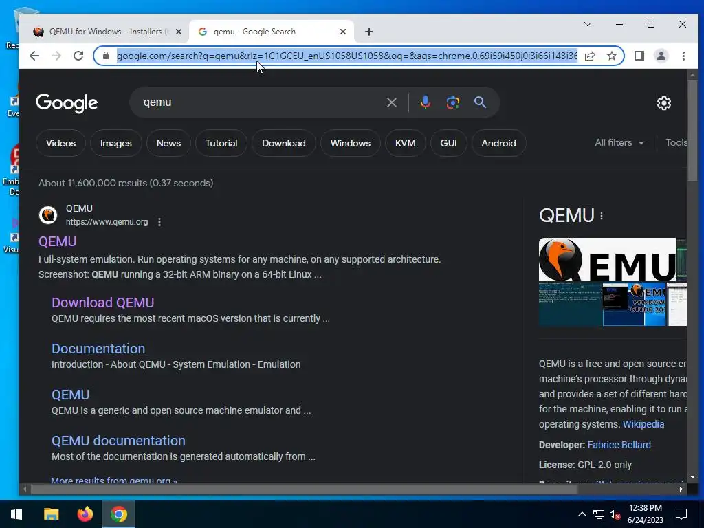The image size is (704, 528).
Task: Open the Documentation sitelink
Action: pyautogui.click(x=98, y=349)
